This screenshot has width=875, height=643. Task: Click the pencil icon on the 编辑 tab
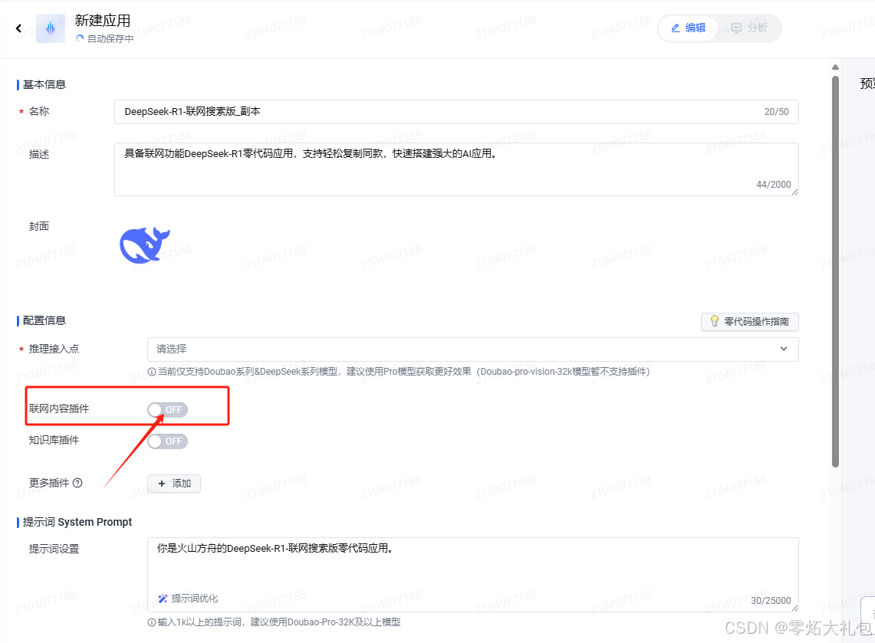coord(675,28)
